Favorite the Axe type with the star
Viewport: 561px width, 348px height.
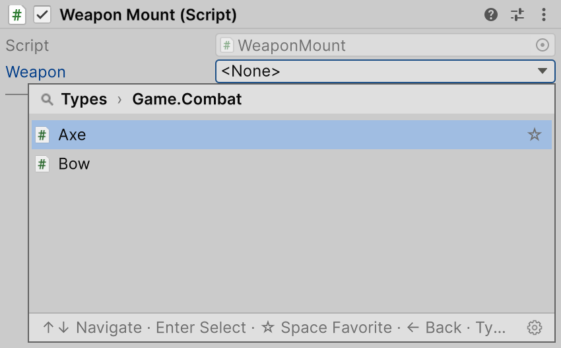coord(535,135)
